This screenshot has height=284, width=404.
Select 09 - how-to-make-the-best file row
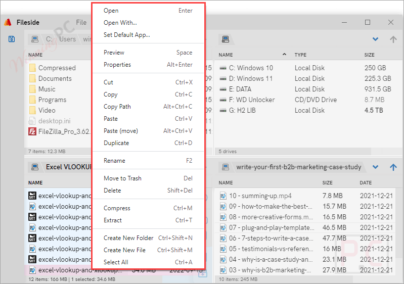pyautogui.click(x=305, y=207)
